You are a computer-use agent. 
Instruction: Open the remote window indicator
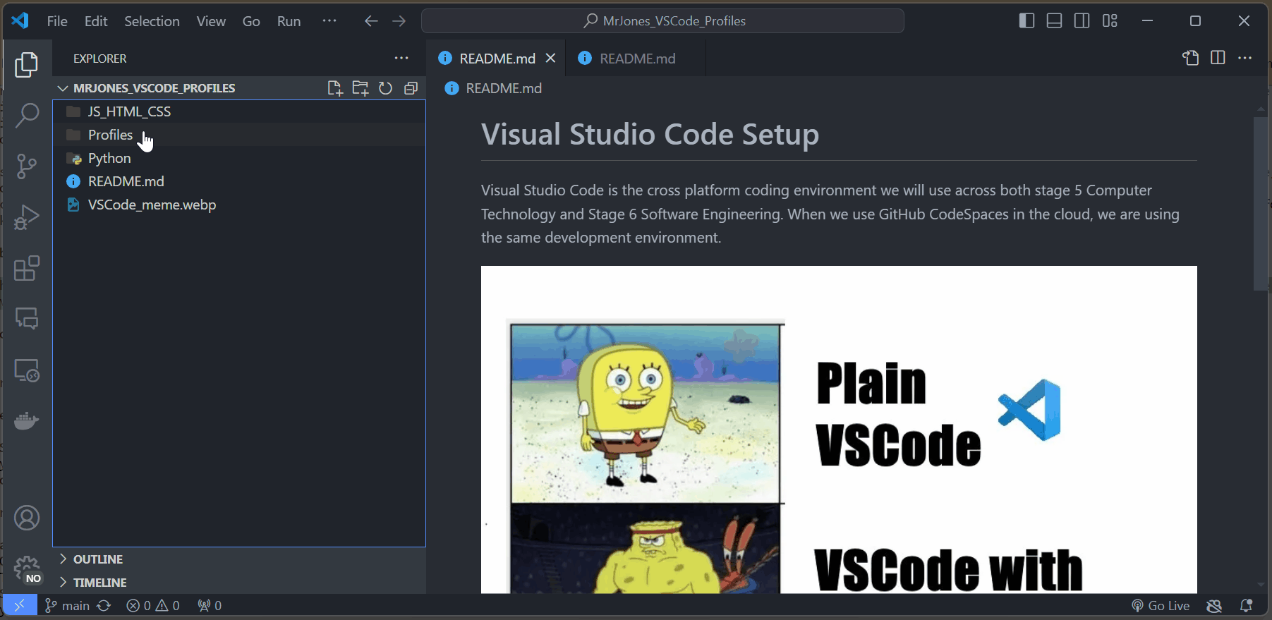tap(20, 605)
